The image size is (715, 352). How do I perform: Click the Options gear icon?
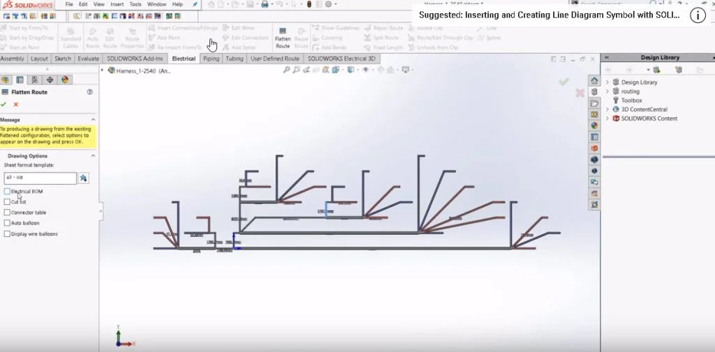point(328,5)
